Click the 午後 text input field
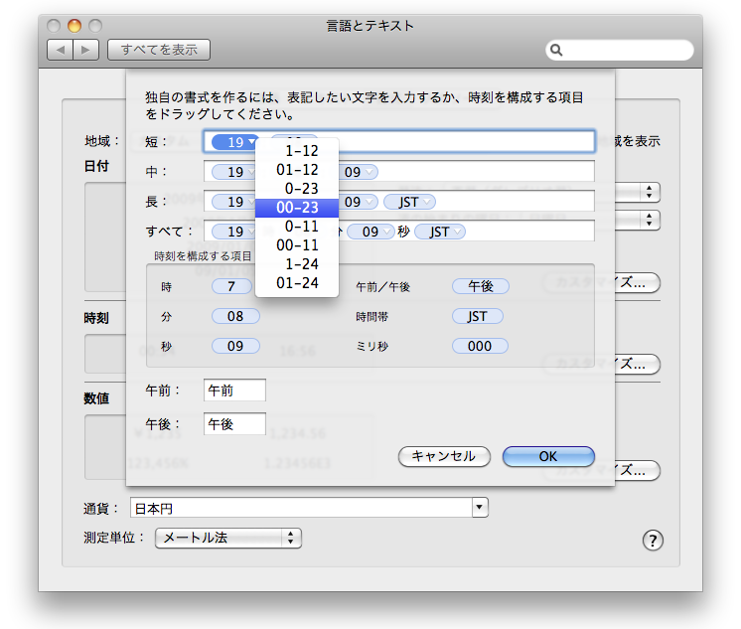741x629 pixels. pyautogui.click(x=234, y=423)
